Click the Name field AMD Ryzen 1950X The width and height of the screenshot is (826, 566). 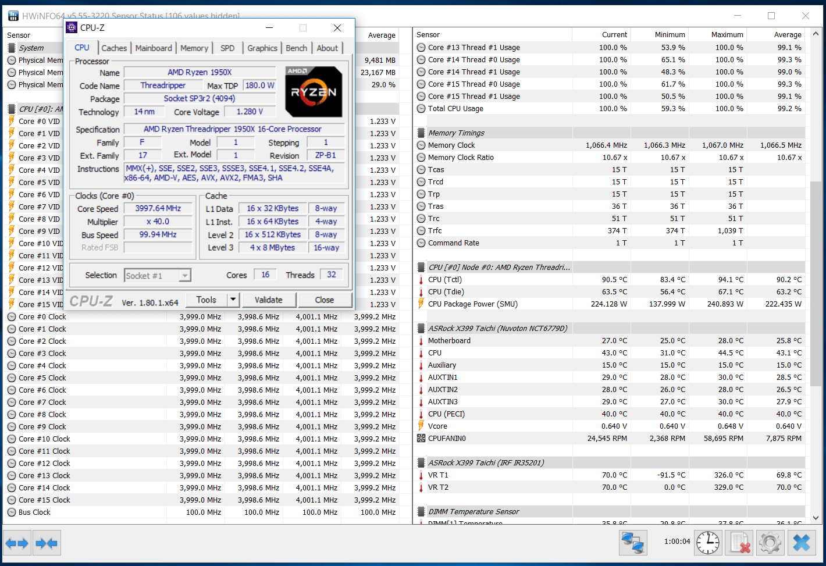point(200,72)
